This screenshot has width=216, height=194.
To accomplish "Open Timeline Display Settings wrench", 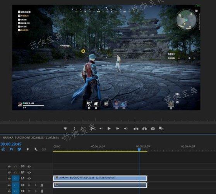I will pyautogui.click(x=36, y=149).
